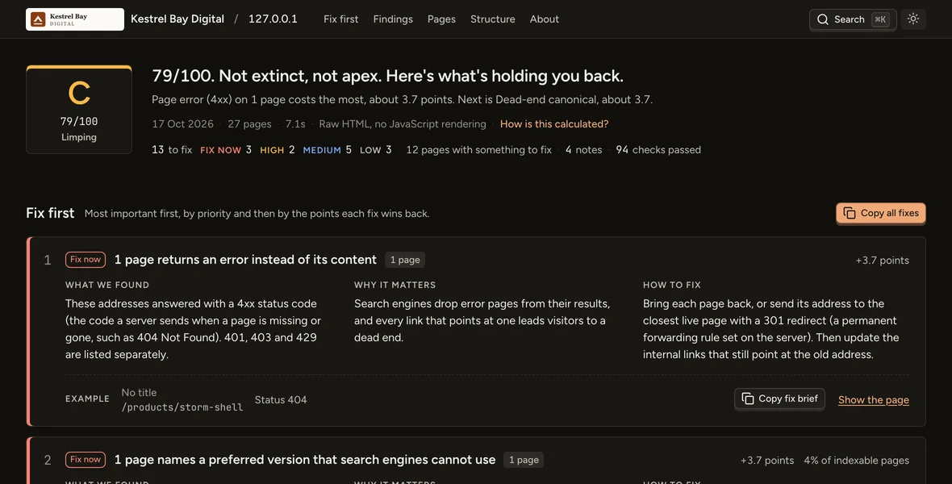Viewport: 952px width, 484px height.
Task: Click the "1 page names a preferred version" finding title
Action: click(x=305, y=460)
